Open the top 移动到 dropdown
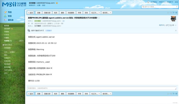Image resolution: width=179 pixels, height=104 pixels. tap(107, 13)
